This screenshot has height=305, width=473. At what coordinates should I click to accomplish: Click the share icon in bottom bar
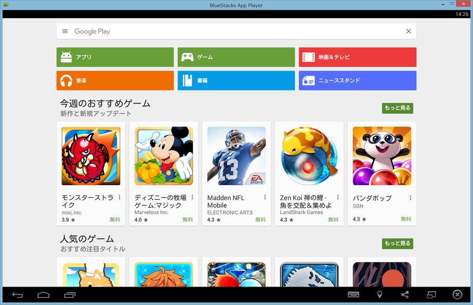(405, 295)
